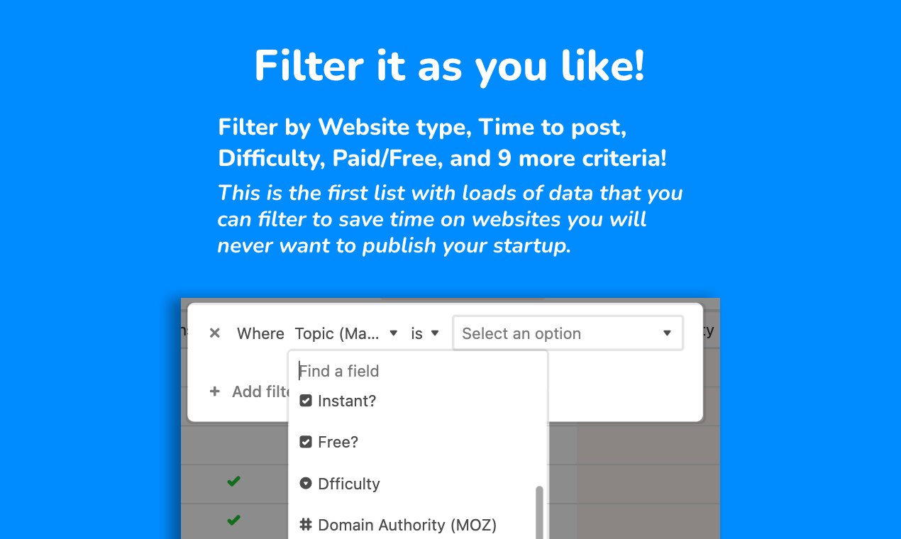Click the single-select icon beside "Dfficulty"

[306, 483]
